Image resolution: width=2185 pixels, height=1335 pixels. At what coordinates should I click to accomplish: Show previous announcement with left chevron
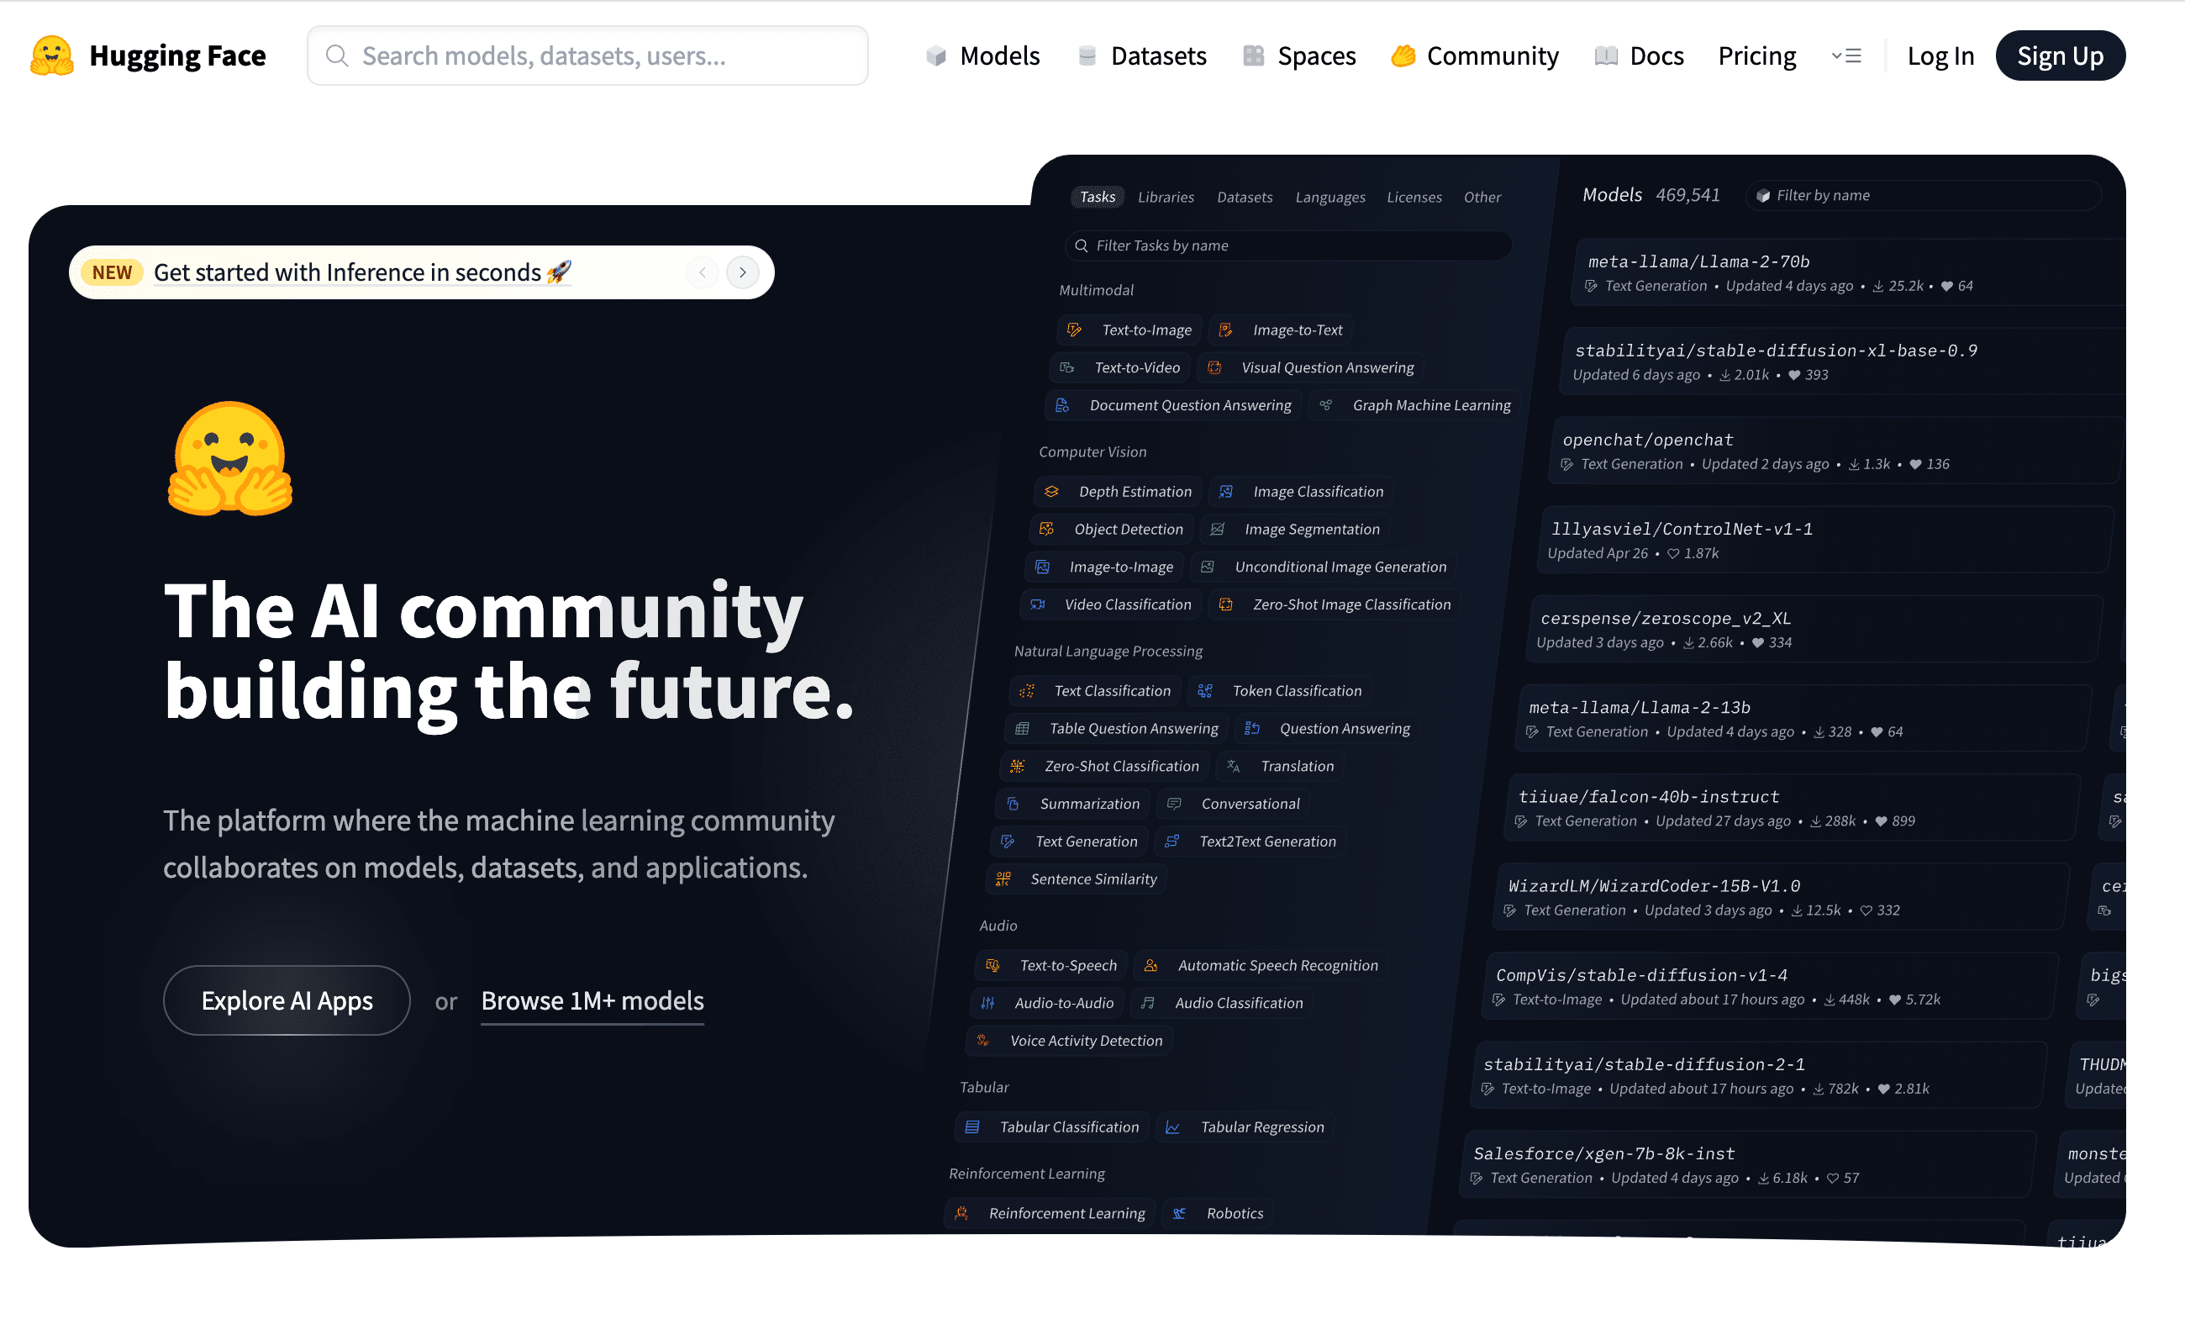(703, 272)
